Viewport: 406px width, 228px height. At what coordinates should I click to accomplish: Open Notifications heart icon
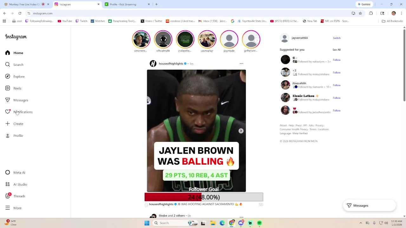coord(8,112)
